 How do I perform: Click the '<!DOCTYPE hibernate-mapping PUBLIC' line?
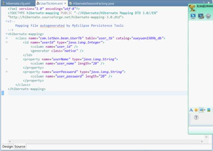click(82, 13)
